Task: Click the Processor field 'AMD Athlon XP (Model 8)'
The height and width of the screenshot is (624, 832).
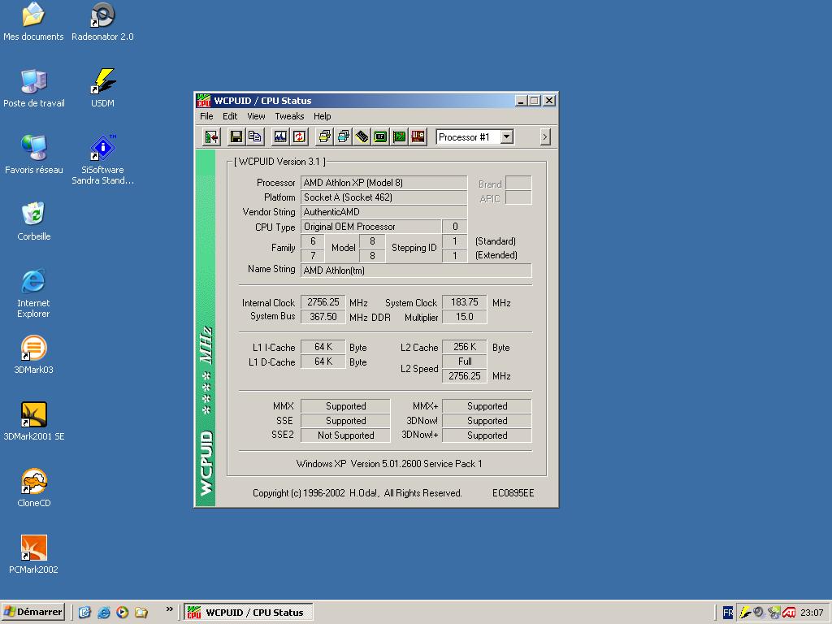Action: tap(383, 183)
